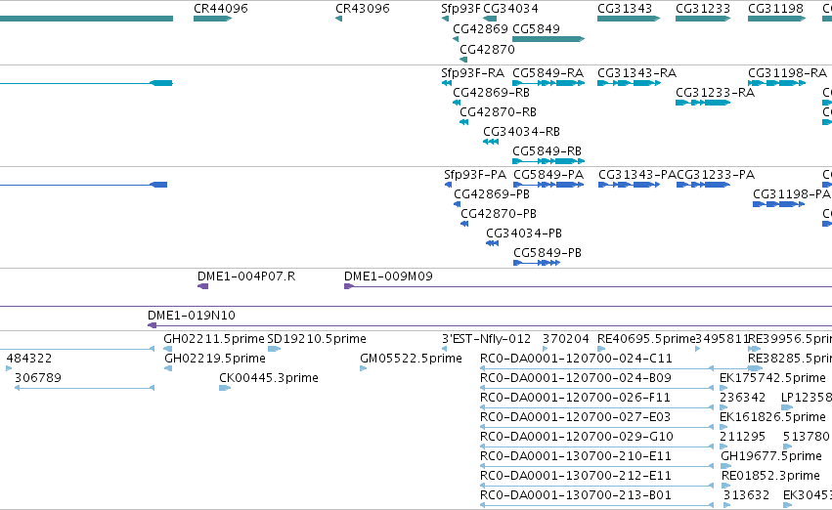Viewport: 832px width, 510px height.
Task: Select the 484322 EST label
Action: [29, 359]
